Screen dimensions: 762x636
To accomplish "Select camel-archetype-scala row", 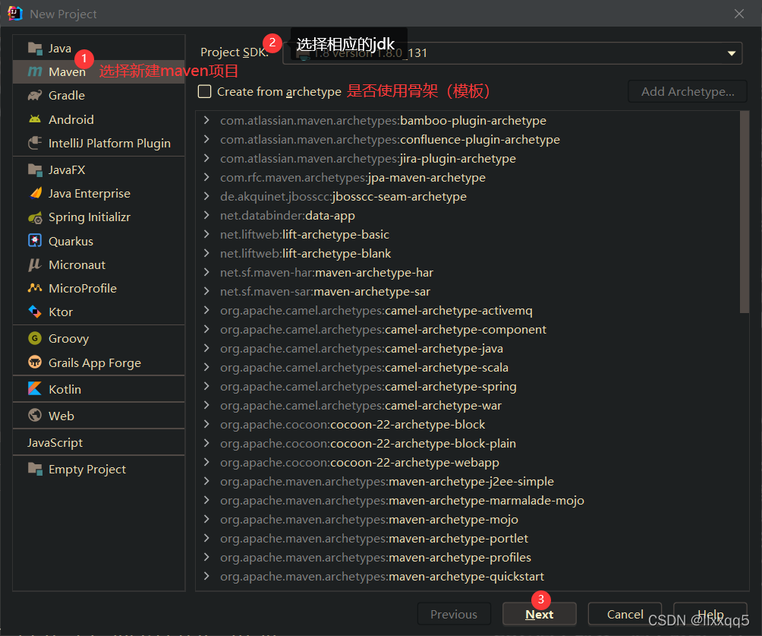I will pos(468,368).
